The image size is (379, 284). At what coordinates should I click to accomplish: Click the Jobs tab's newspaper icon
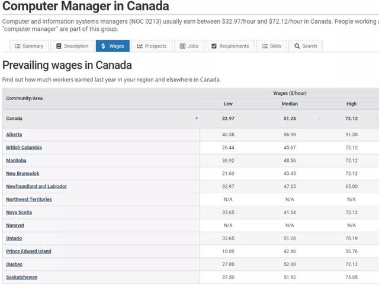click(182, 46)
